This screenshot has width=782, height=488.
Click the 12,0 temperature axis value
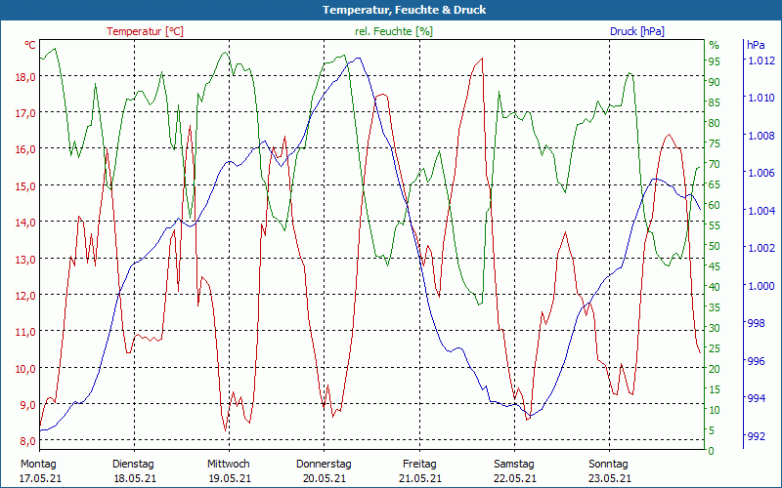click(27, 296)
